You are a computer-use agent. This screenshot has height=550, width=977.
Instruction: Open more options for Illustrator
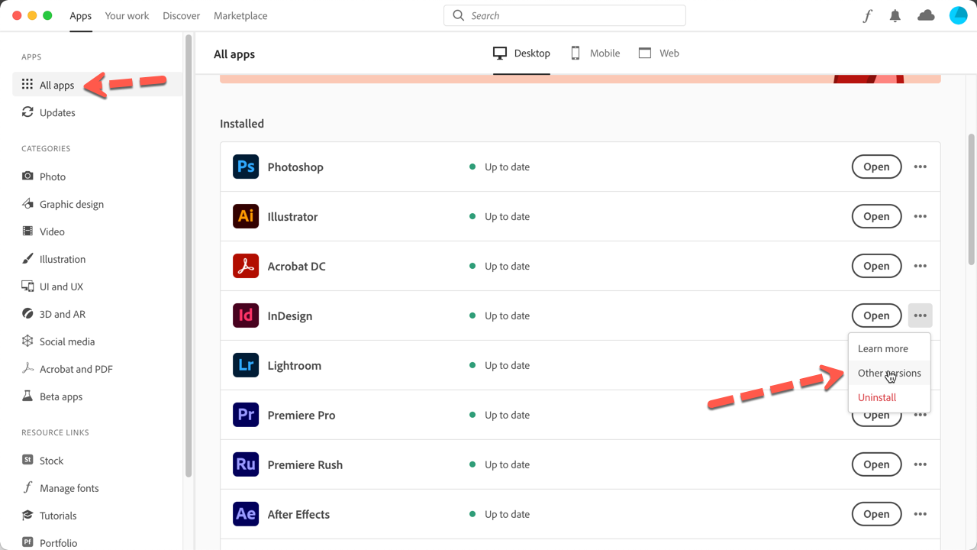(x=920, y=216)
